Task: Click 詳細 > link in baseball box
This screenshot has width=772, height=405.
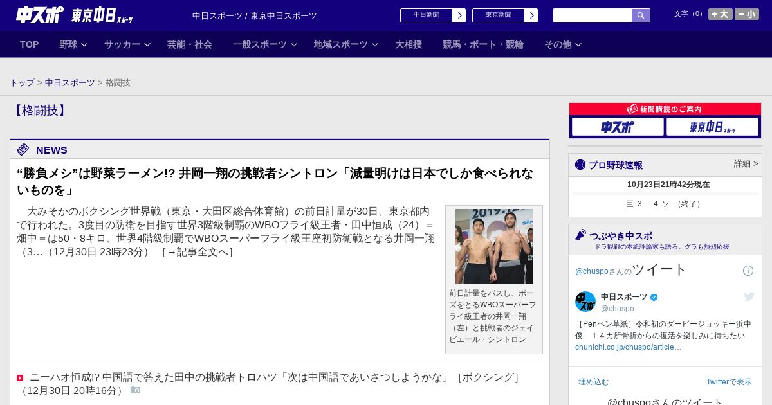Action: click(x=746, y=164)
